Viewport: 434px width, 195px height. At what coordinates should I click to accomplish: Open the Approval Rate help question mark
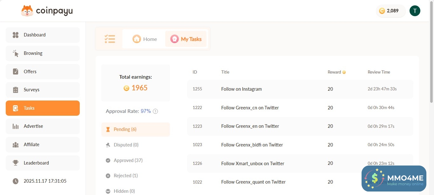[x=155, y=111]
